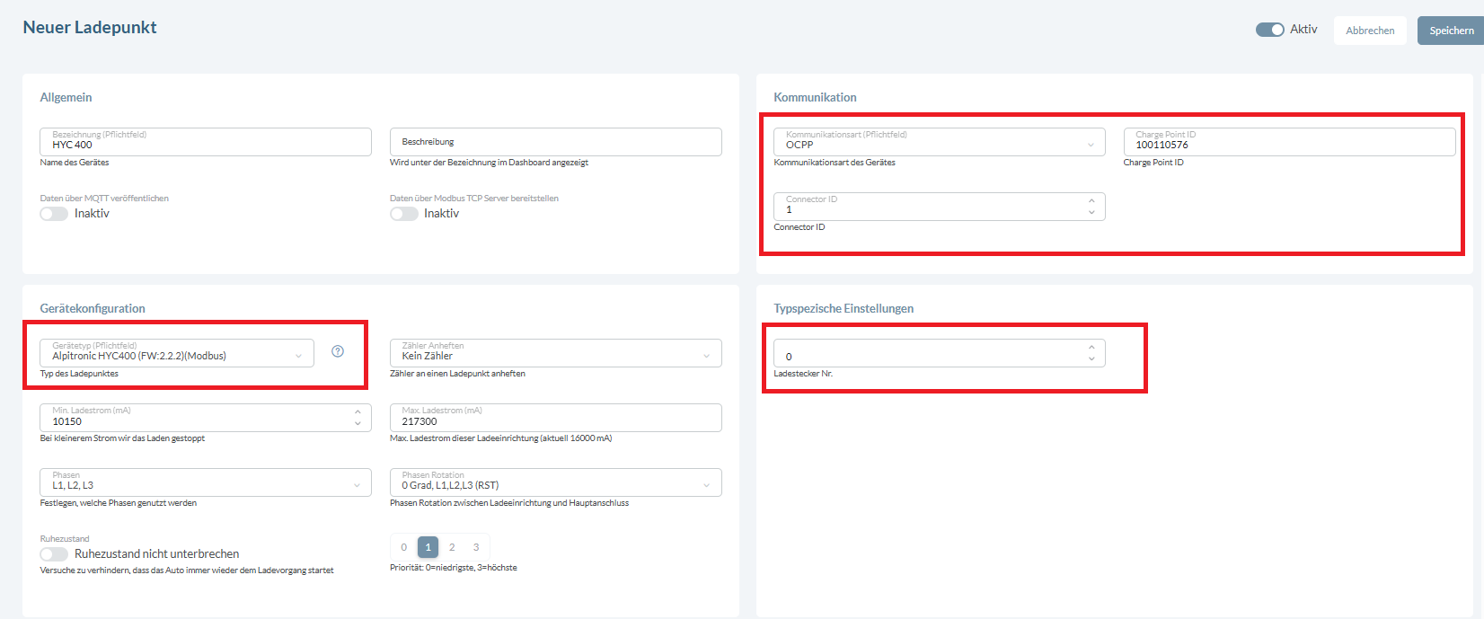This screenshot has height=619, width=1484.
Task: Click the Beschreibung input field
Action: tap(555, 142)
